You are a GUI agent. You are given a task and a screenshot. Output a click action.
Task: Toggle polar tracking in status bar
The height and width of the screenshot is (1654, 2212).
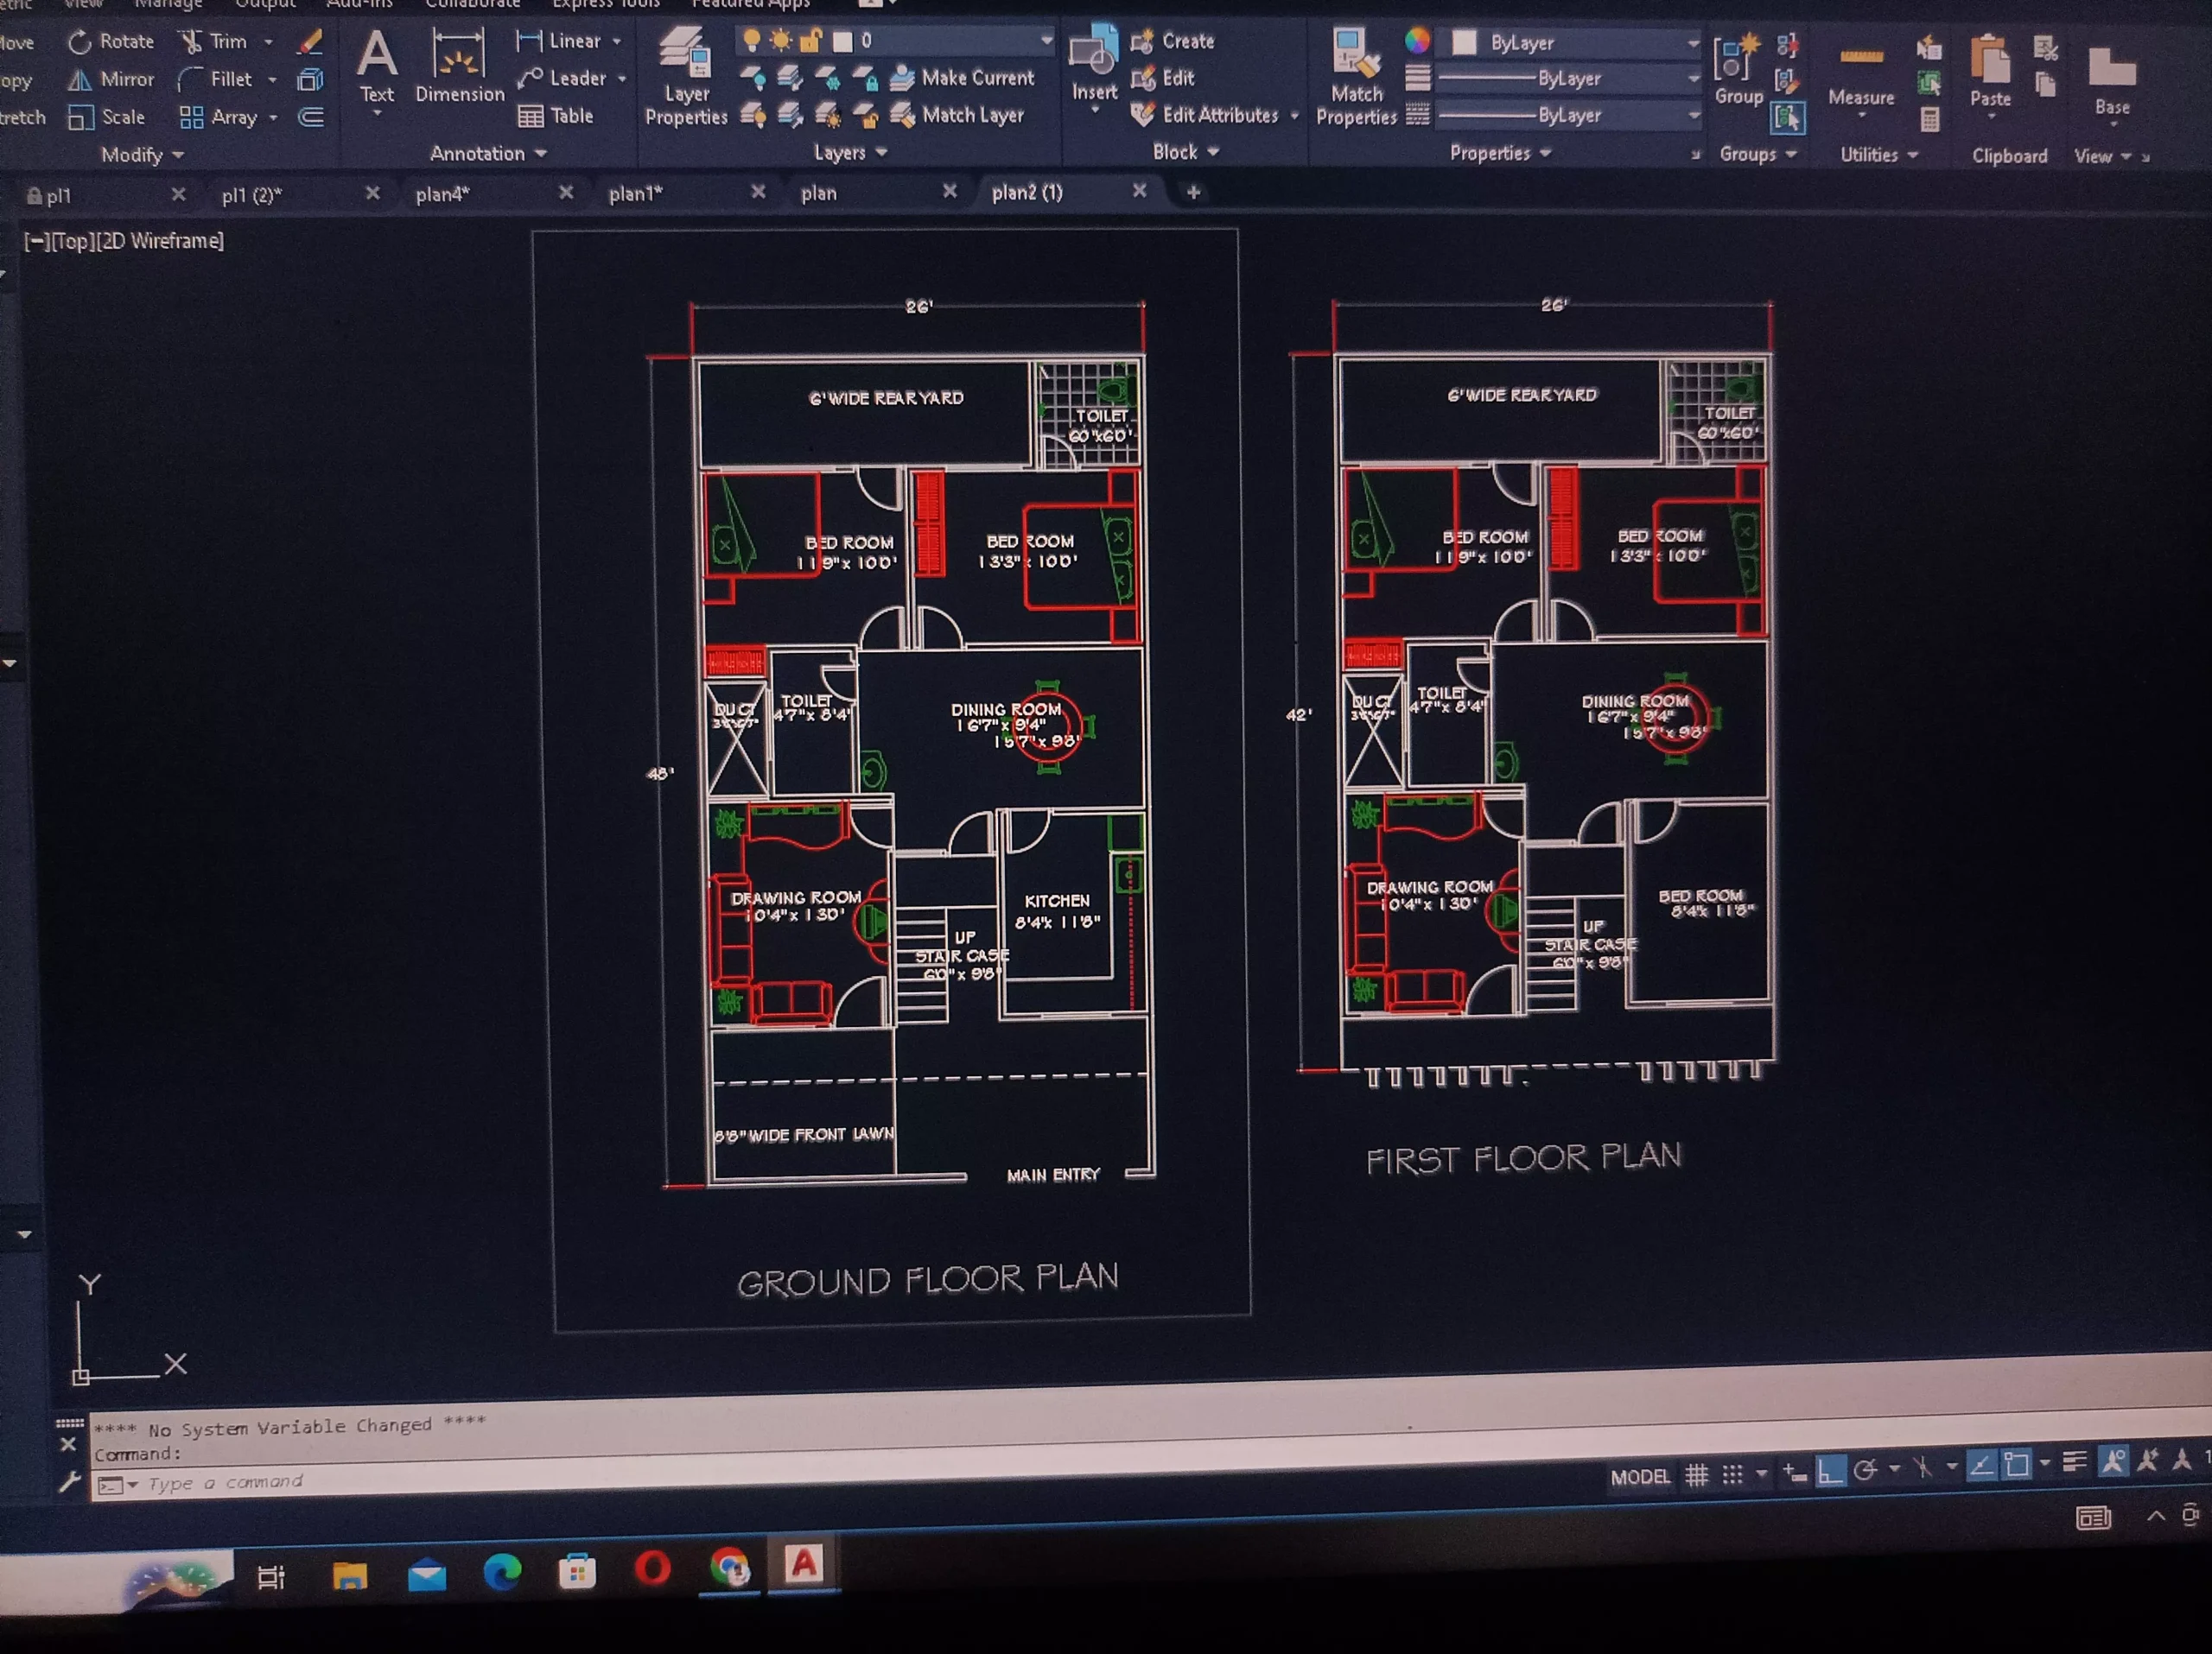click(1865, 1471)
